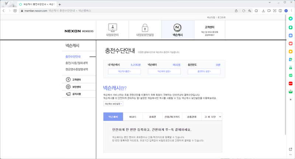Click the 넥슨캐시 보안설정 button
295x159 pixels.
pos(113,104)
